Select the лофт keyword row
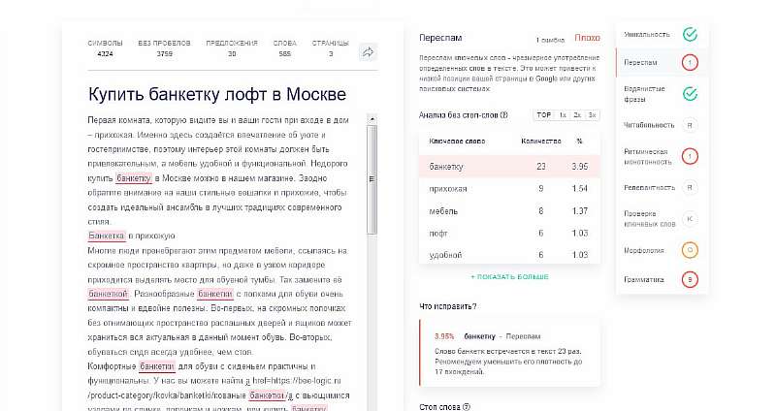The height and width of the screenshot is (411, 776). tap(509, 233)
